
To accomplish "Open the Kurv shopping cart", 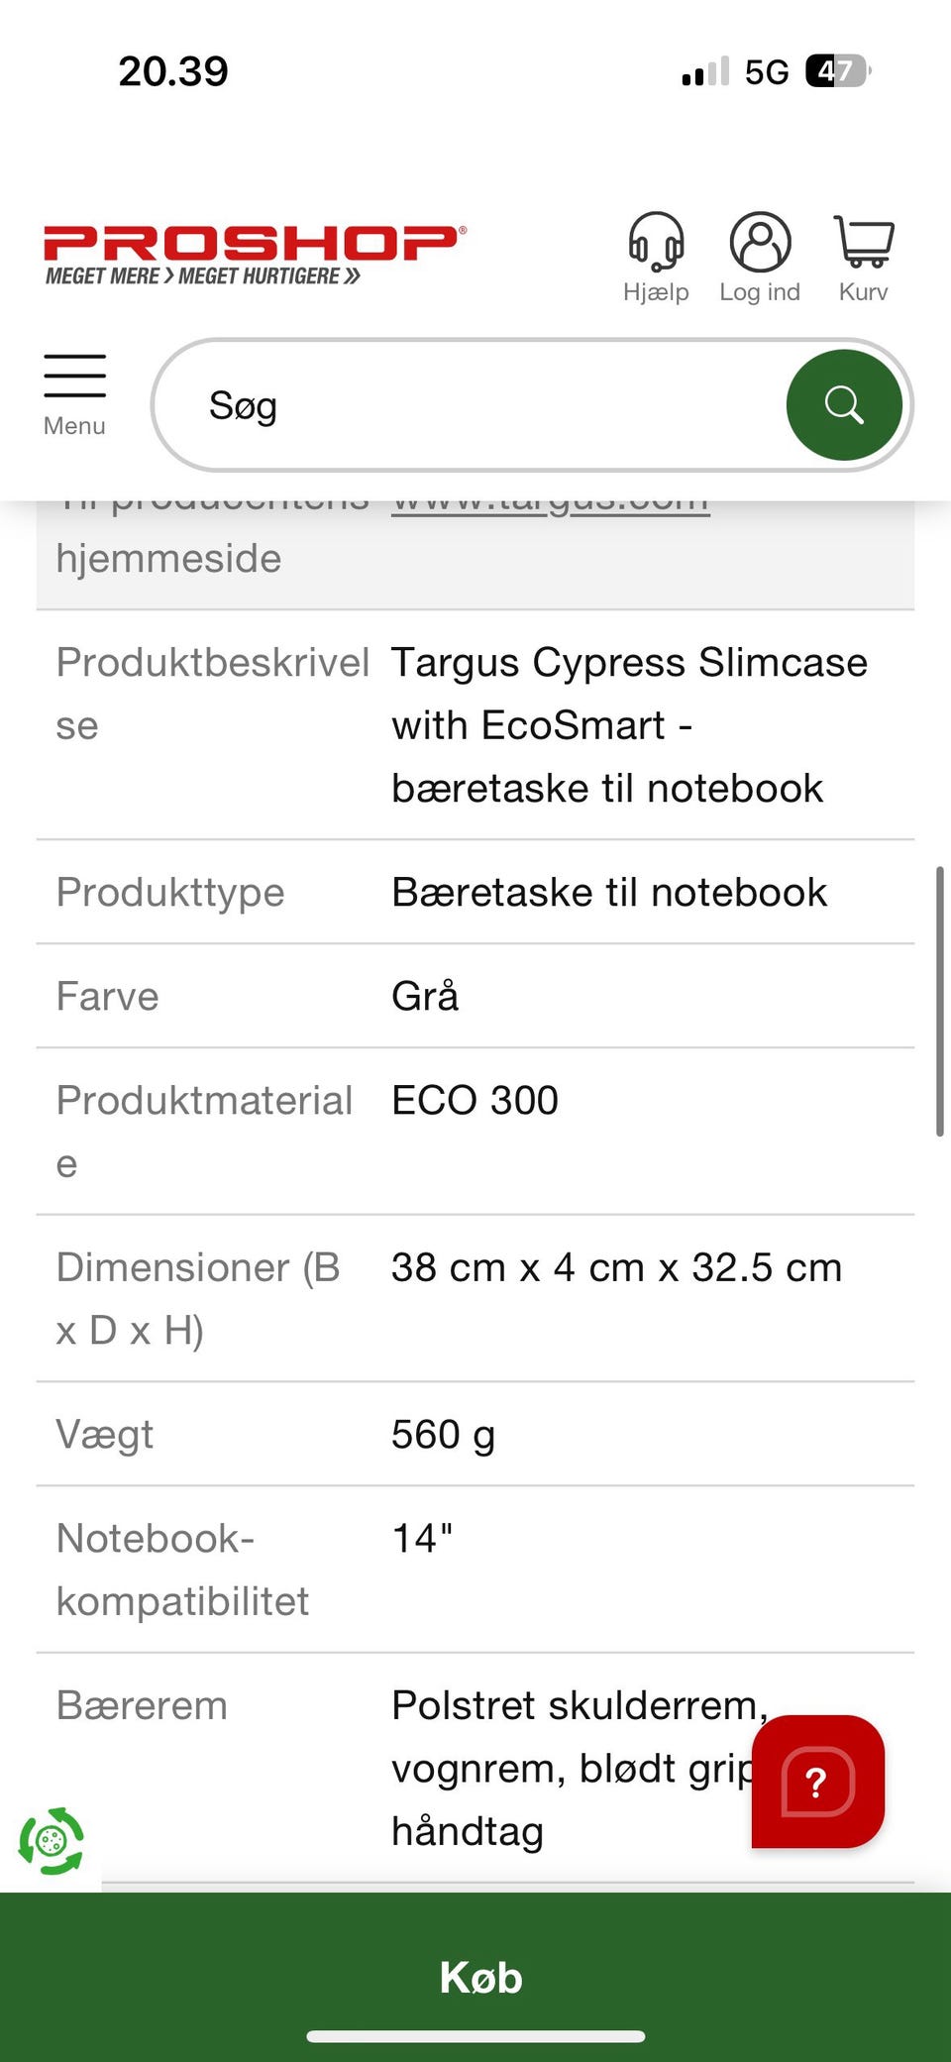I will coord(864,257).
